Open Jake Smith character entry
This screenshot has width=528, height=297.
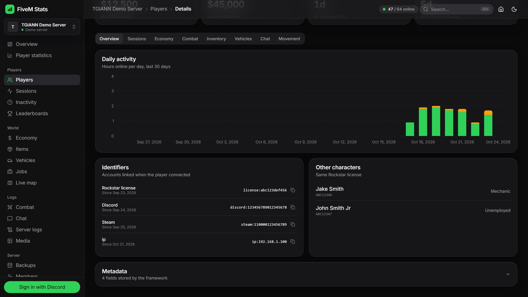pos(413,191)
